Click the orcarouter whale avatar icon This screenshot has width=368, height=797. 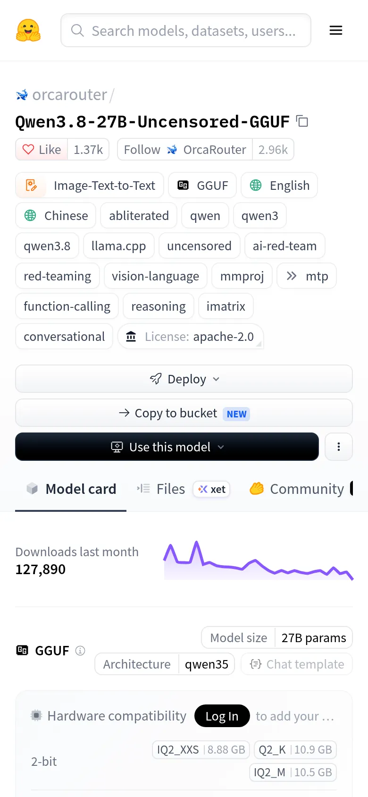tap(22, 95)
